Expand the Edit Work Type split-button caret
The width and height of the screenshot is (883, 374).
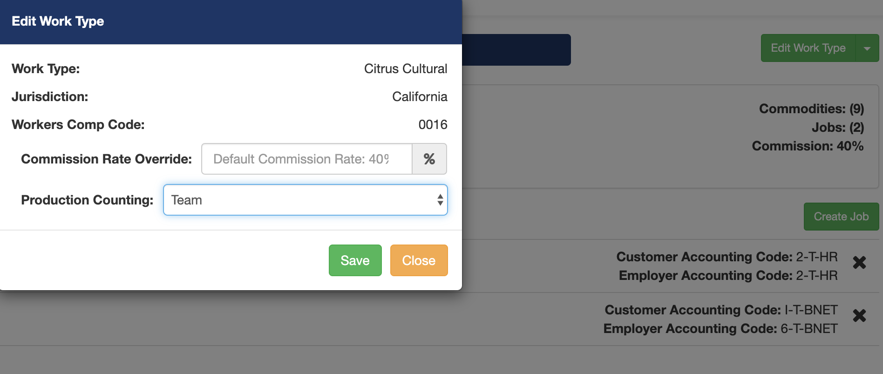867,48
